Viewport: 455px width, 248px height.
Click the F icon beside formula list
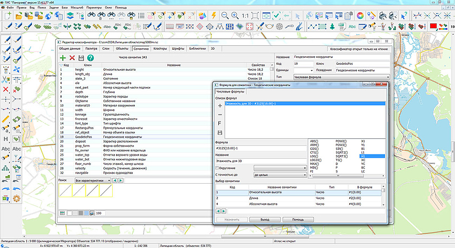point(220,124)
